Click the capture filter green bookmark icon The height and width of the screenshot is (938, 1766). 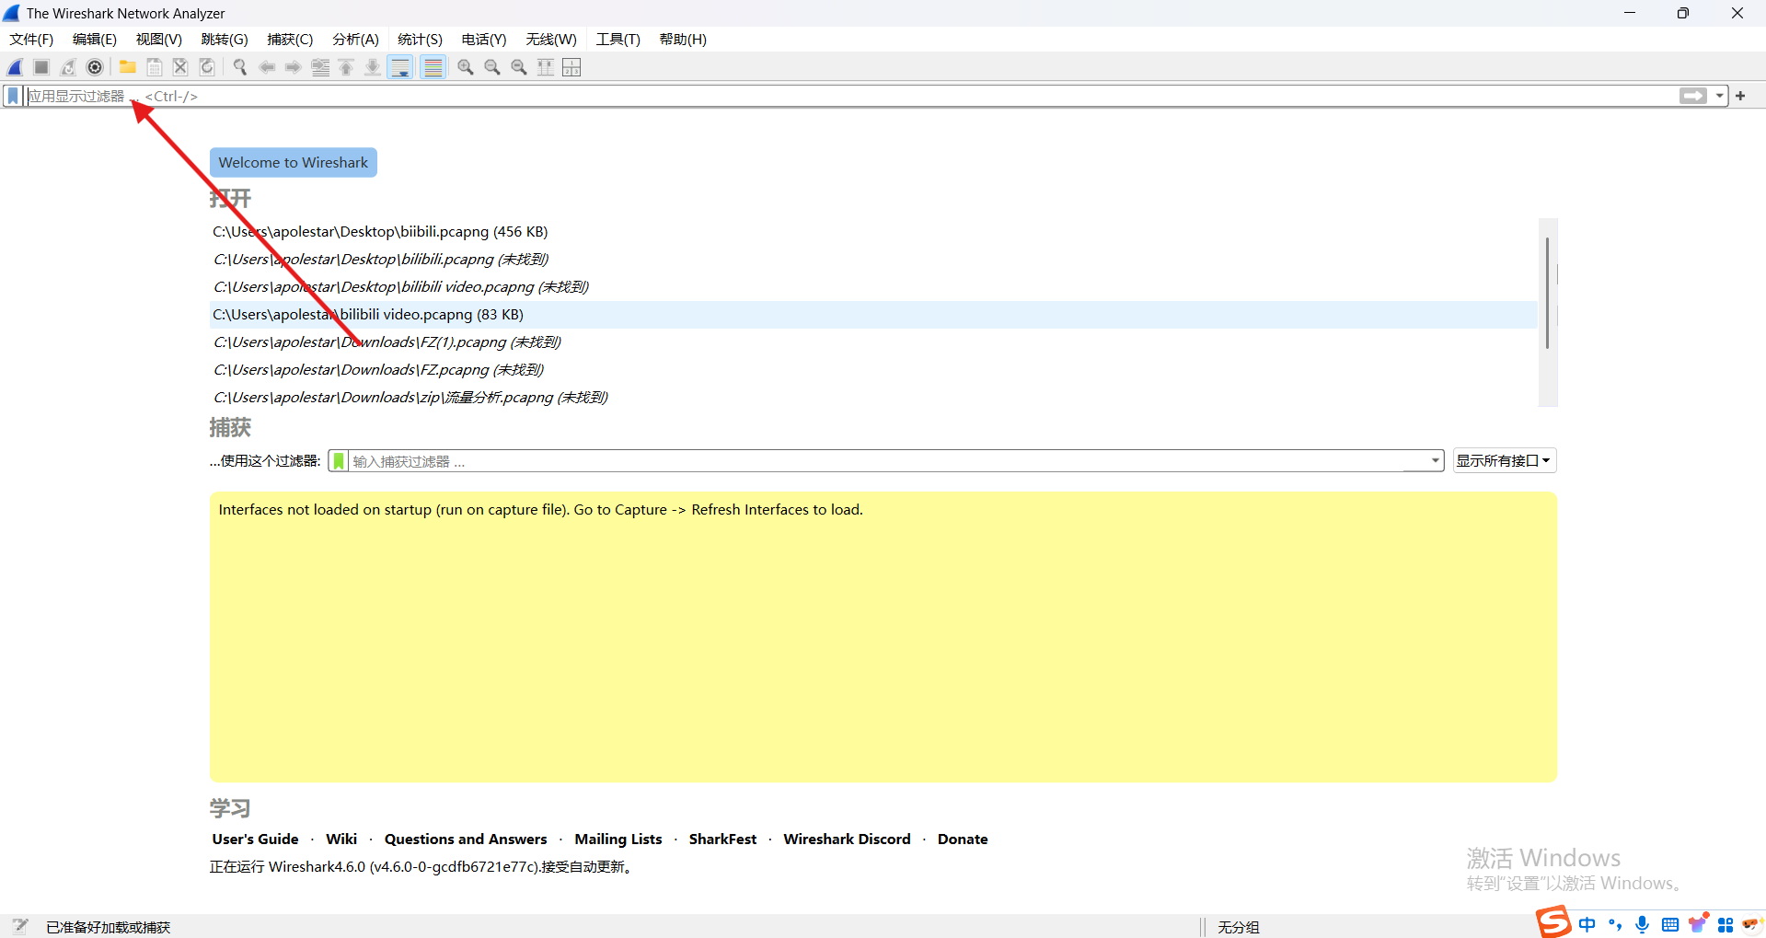pyautogui.click(x=339, y=461)
